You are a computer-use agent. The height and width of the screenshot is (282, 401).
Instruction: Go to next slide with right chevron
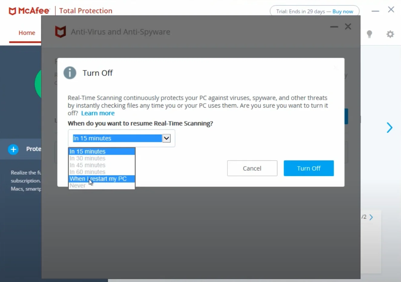(x=389, y=128)
